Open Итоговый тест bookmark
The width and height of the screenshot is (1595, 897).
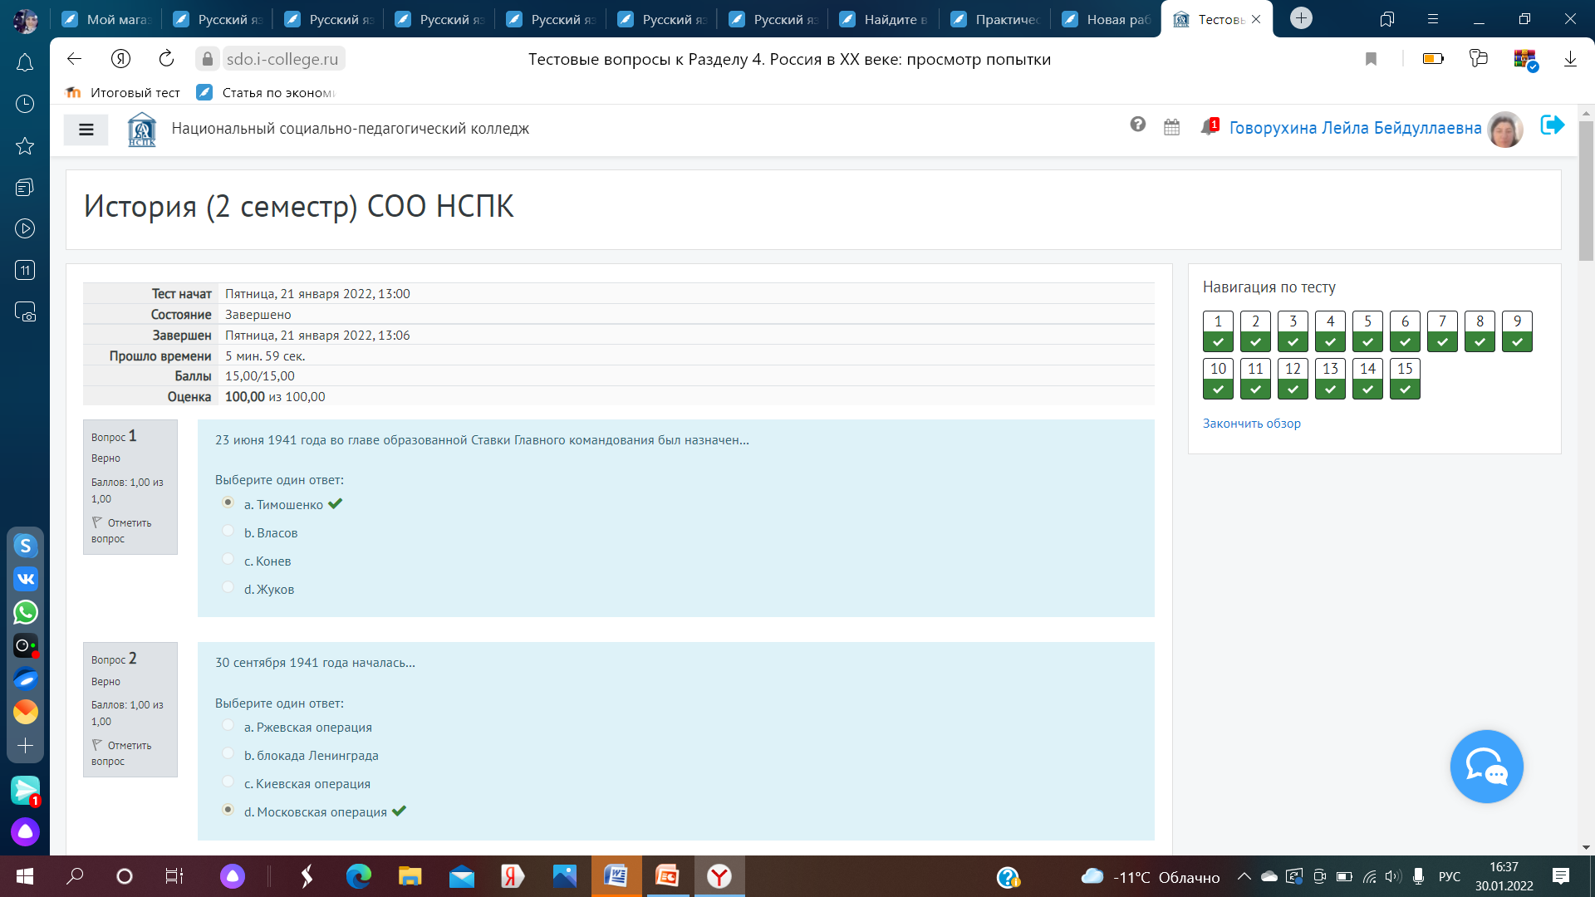click(123, 92)
